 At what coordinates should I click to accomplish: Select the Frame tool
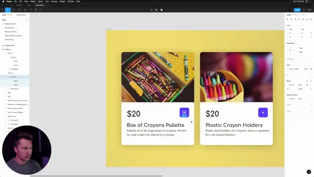pos(13,10)
